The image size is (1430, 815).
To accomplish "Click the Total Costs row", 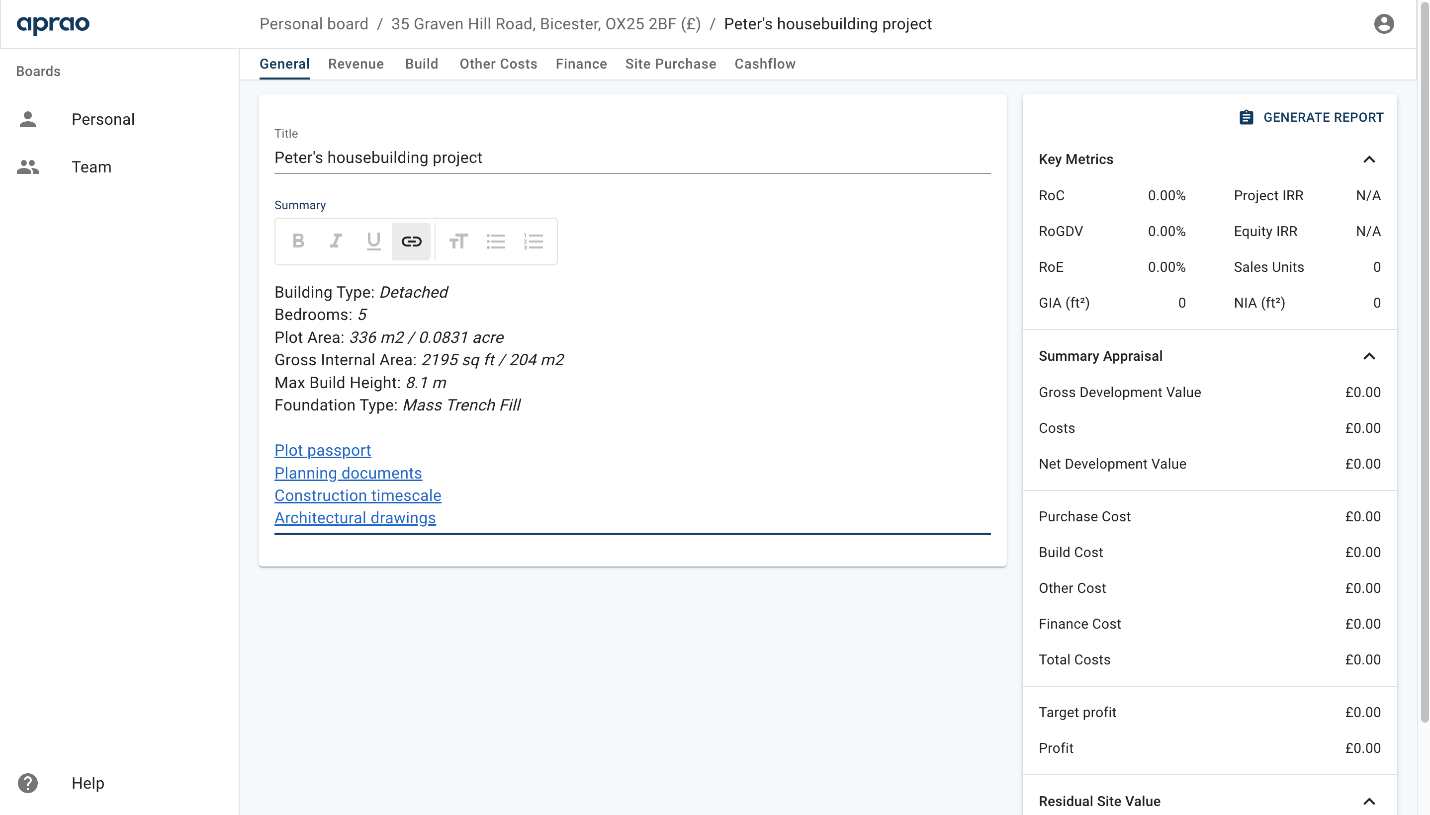I will (x=1209, y=660).
